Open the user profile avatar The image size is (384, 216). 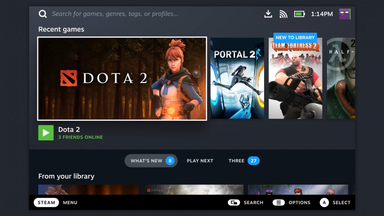click(345, 14)
